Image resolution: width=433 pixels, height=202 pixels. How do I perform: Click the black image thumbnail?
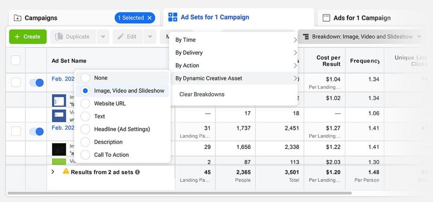(x=59, y=149)
